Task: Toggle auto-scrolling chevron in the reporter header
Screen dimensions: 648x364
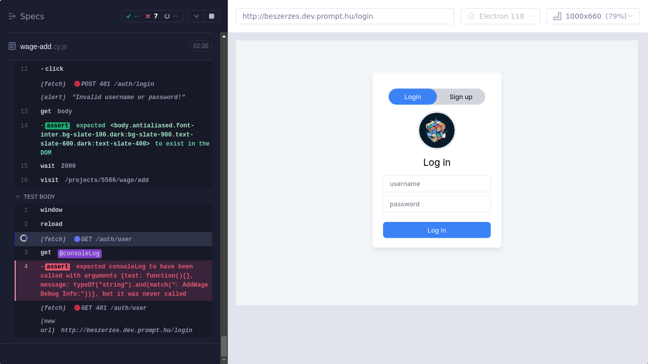Action: pos(196,16)
